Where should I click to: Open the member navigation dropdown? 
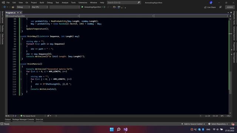pos(191,16)
